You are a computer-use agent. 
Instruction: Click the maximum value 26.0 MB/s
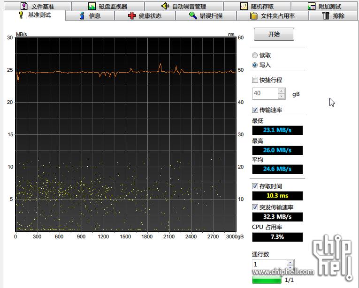(277, 150)
